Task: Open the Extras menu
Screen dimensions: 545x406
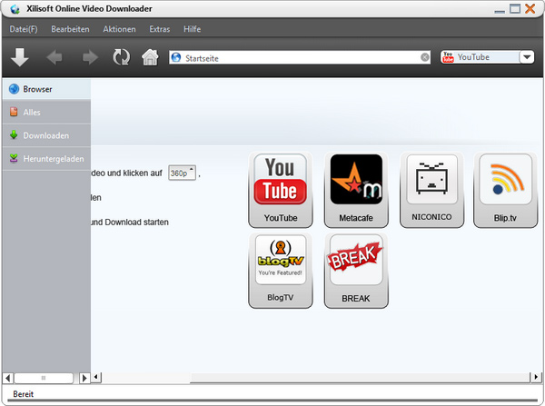Action: (x=160, y=29)
